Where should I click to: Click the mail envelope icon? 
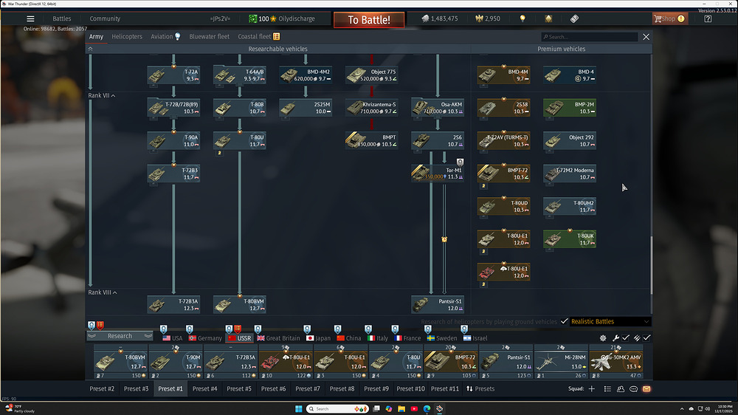pos(646,388)
